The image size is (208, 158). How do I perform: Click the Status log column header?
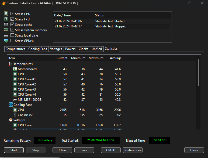point(131,15)
